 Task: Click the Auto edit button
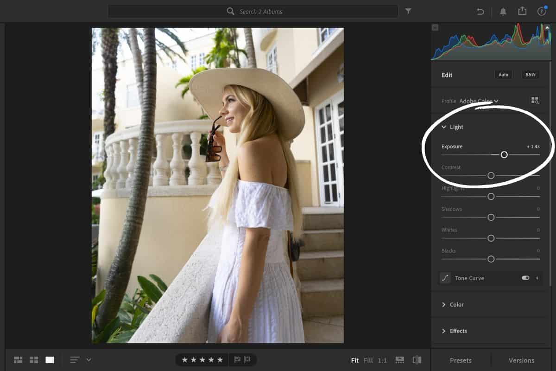coord(503,75)
